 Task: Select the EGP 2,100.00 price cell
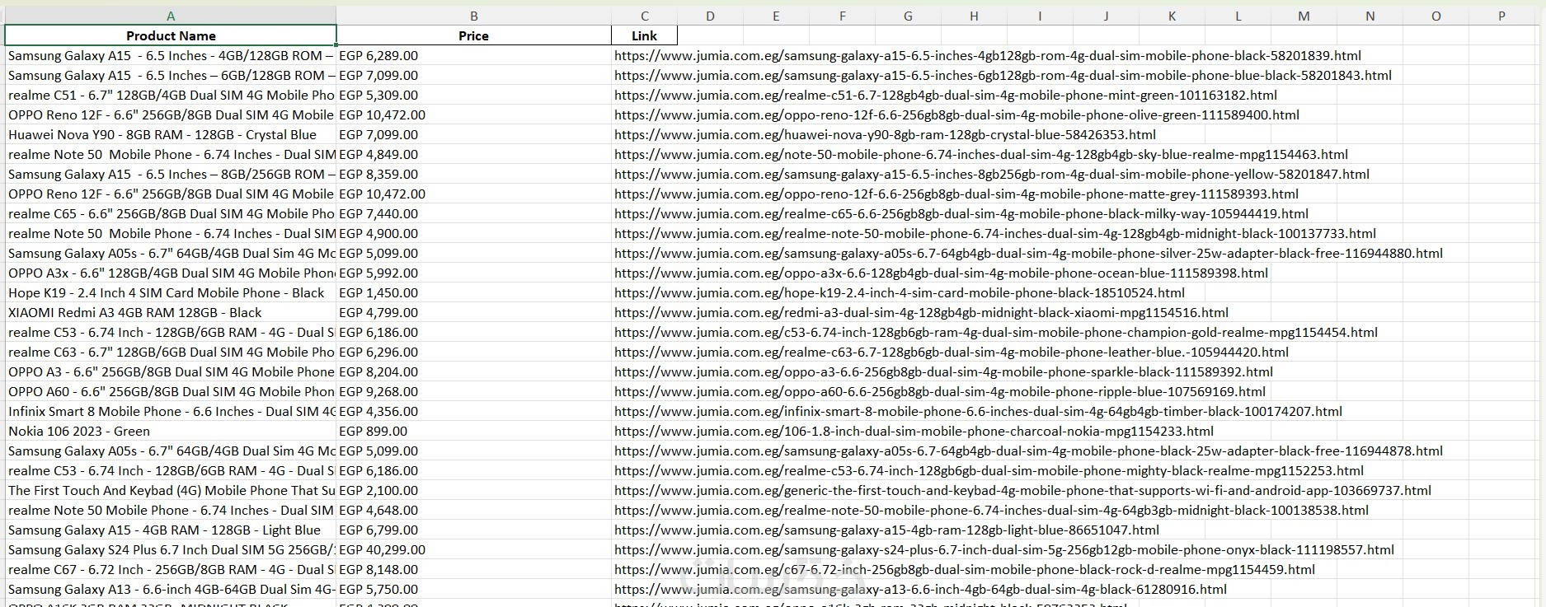point(474,490)
